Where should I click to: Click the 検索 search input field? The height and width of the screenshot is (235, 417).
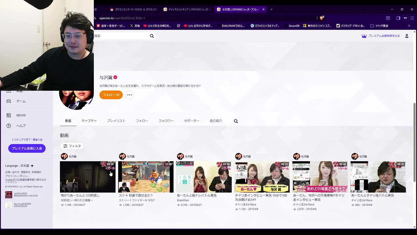(x=121, y=36)
